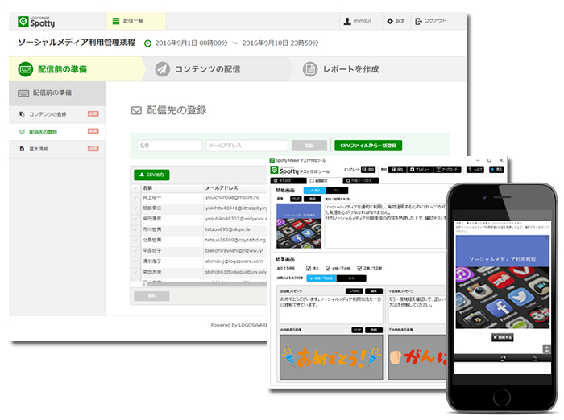Check the row for tetsuo890@skqw.fa
Screen dimensions: 564x420
point(135,229)
